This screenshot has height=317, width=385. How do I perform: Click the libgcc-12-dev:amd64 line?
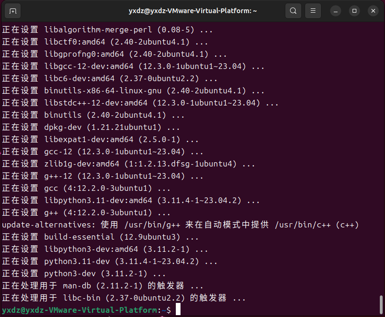tap(133, 66)
